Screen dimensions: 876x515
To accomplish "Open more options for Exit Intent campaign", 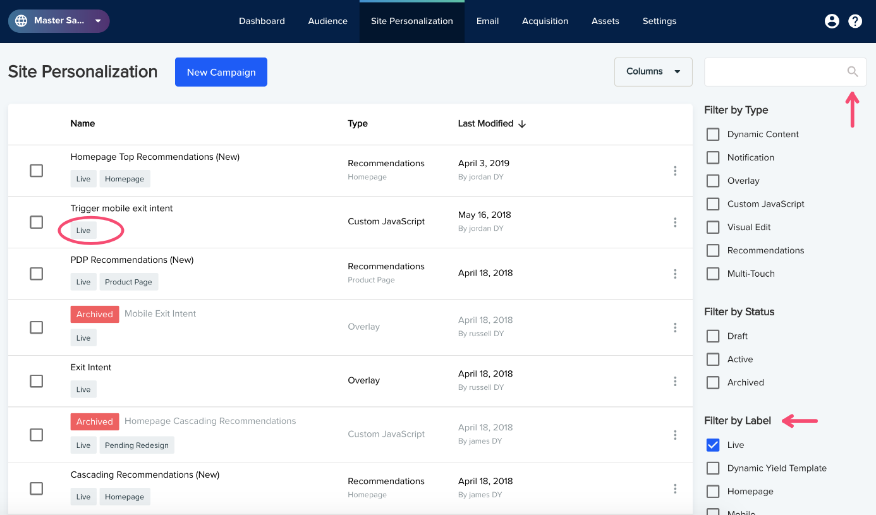I will pos(675,381).
